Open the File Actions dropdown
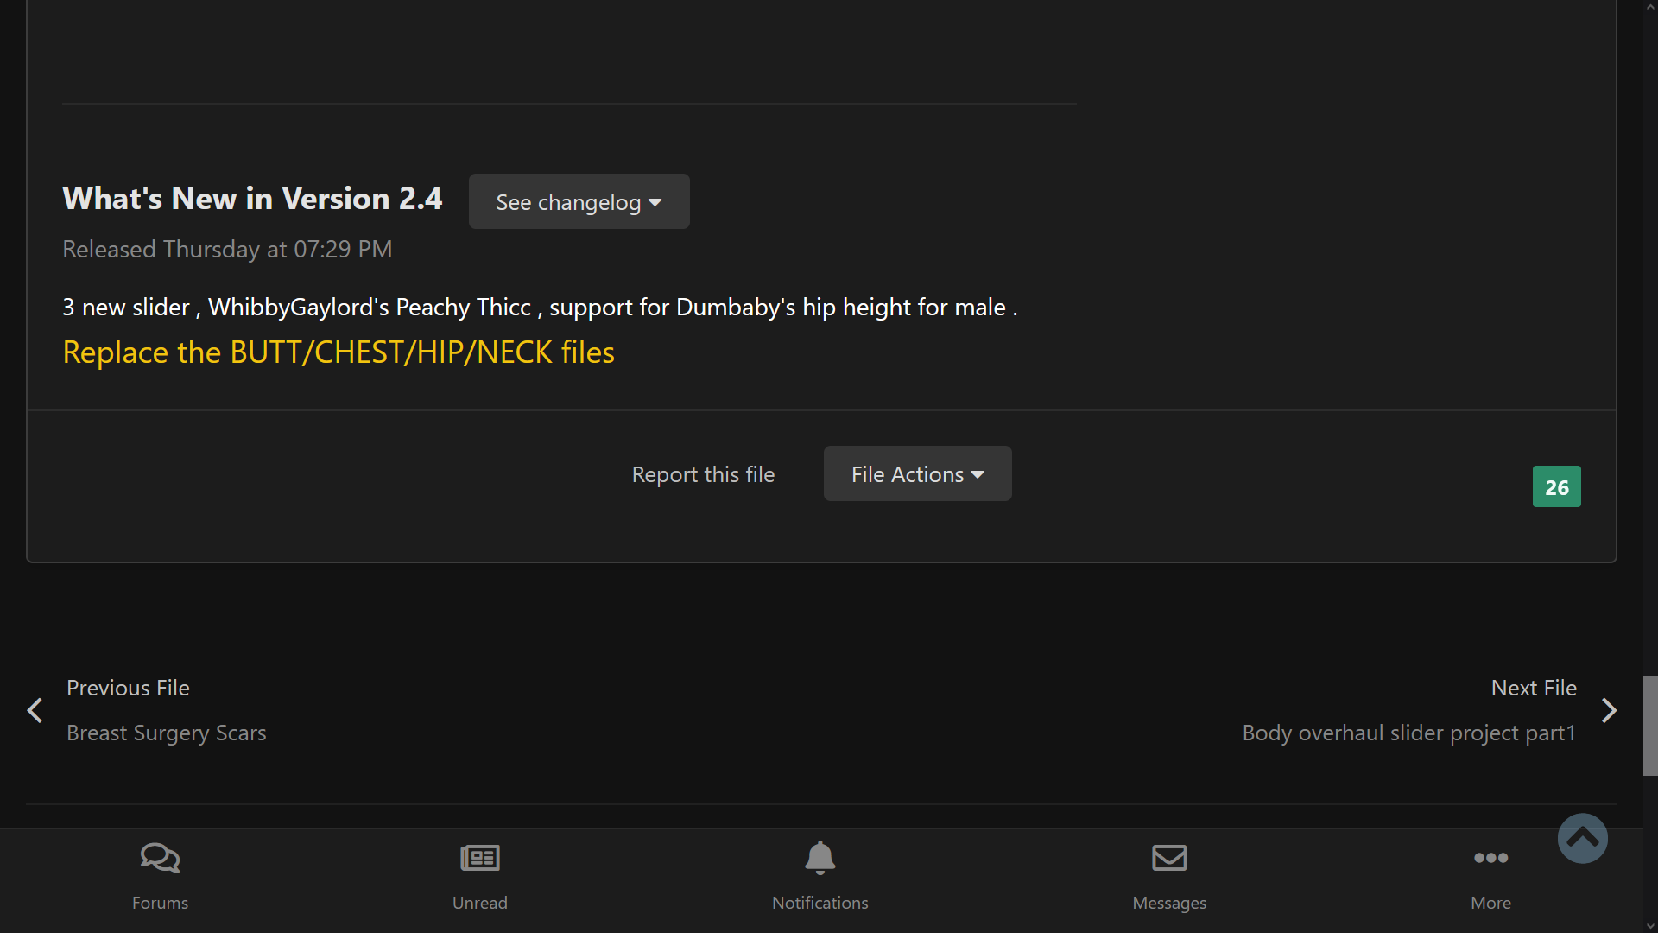This screenshot has height=933, width=1658. [918, 473]
